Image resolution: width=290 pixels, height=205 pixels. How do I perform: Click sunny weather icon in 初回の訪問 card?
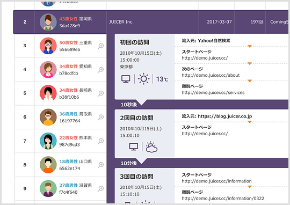144,79
